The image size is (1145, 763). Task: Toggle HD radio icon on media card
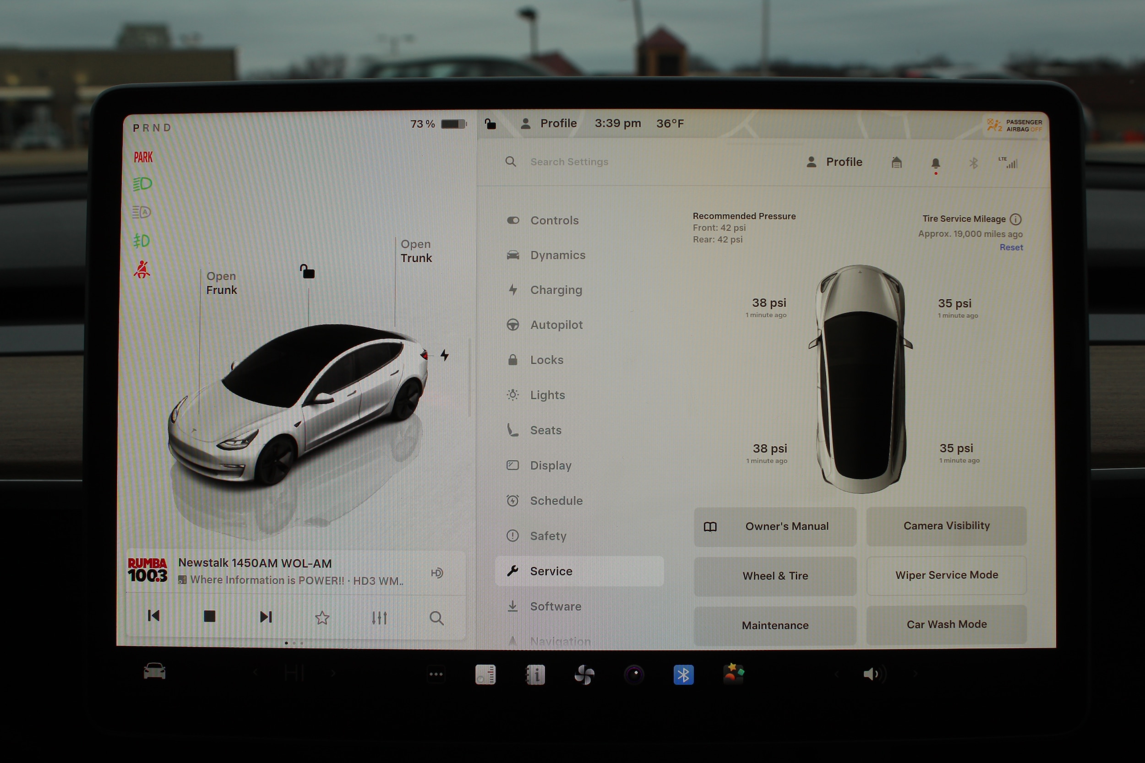point(436,573)
